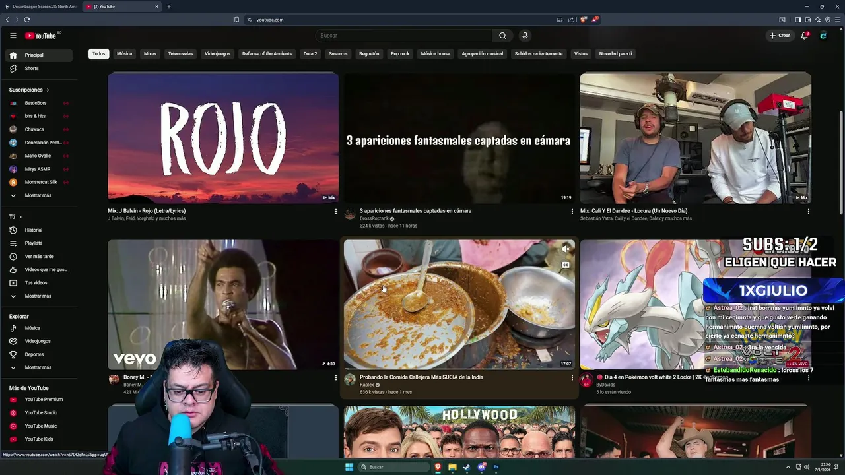
Task: Unmute the India food video preview
Action: click(566, 249)
